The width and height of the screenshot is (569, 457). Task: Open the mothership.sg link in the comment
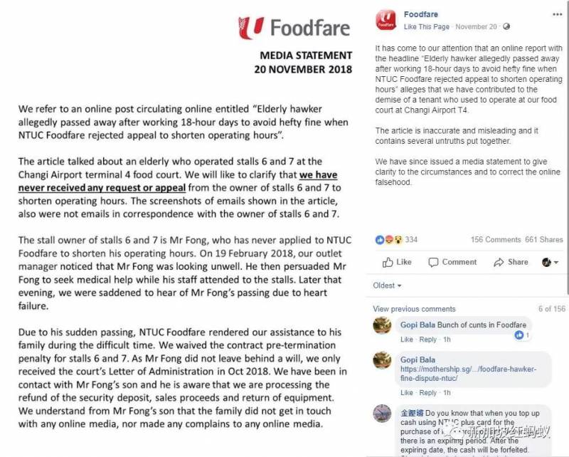pyautogui.click(x=468, y=374)
